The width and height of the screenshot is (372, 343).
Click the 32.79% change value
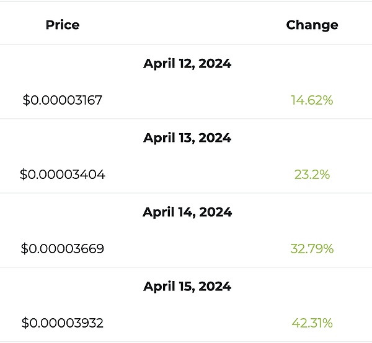pos(312,249)
